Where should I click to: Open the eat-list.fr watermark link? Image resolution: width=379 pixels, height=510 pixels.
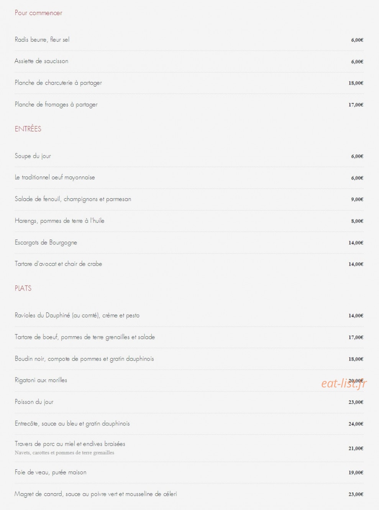[x=344, y=383]
